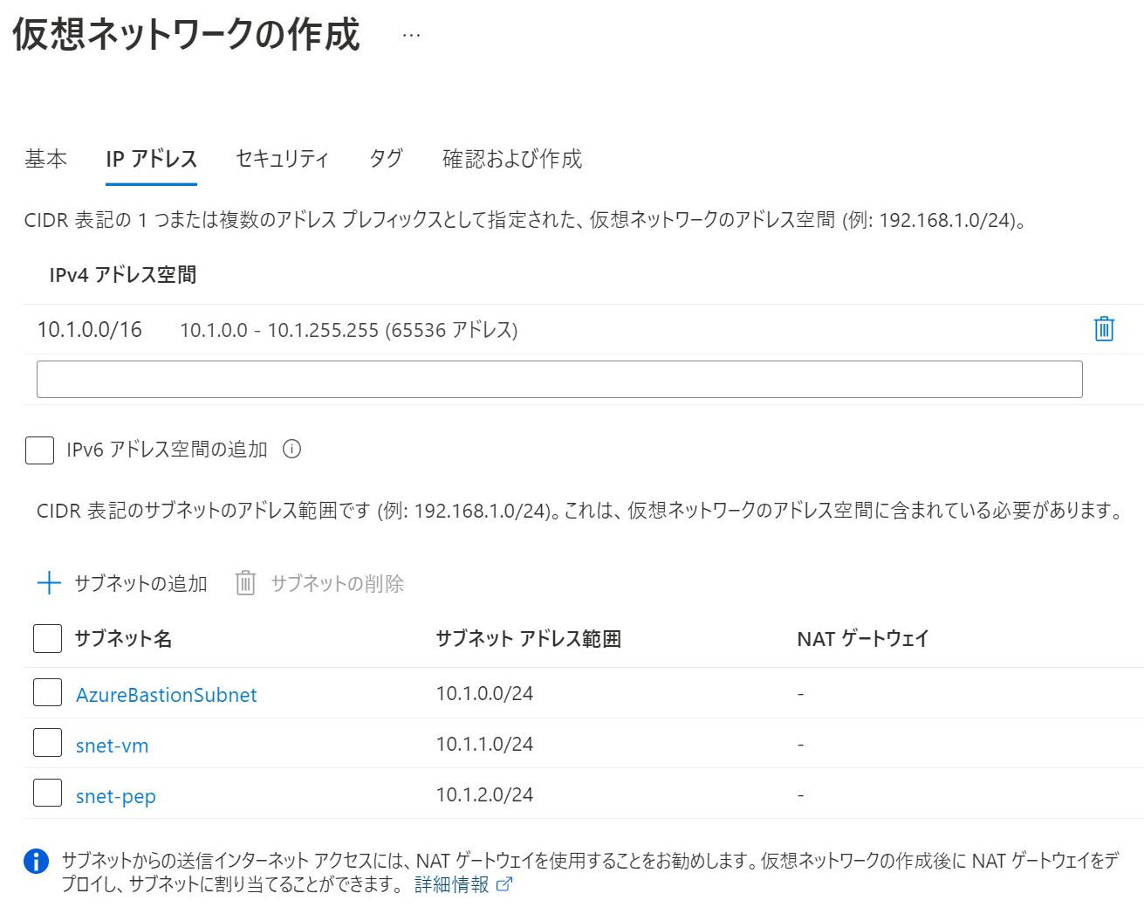Image resolution: width=1144 pixels, height=914 pixels.
Task: Open the AzureBastionSubnet settings link
Action: click(x=165, y=694)
